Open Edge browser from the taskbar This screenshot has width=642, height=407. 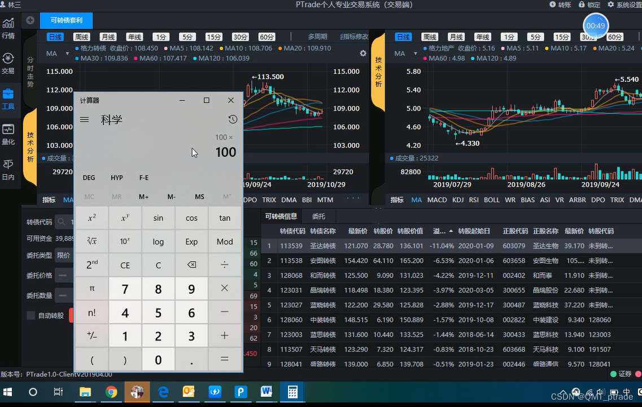[163, 392]
